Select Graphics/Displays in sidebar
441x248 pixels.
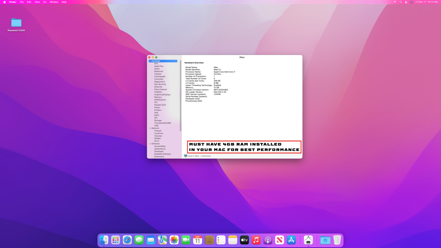[162, 95]
